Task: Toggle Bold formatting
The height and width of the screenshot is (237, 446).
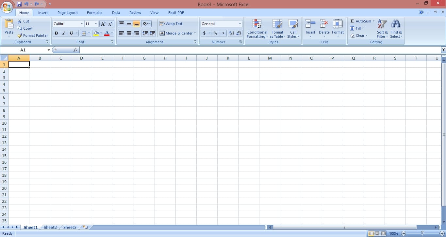Action: click(56, 33)
